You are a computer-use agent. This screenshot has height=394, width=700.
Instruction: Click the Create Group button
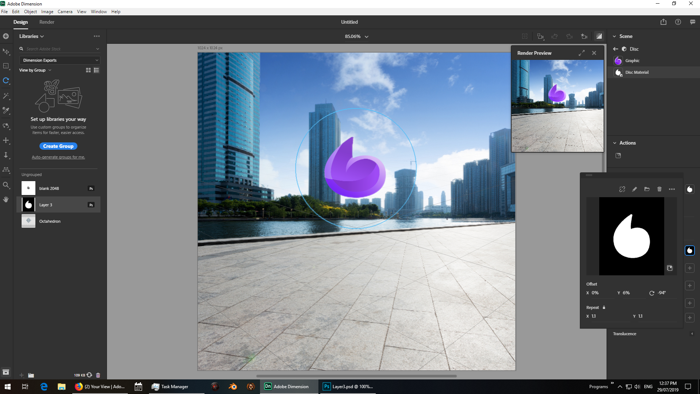[58, 146]
